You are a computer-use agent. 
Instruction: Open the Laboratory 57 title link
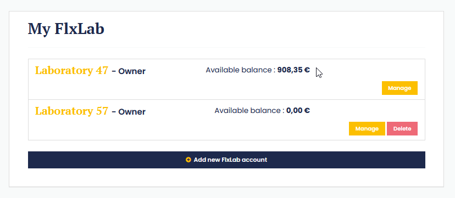pos(71,111)
